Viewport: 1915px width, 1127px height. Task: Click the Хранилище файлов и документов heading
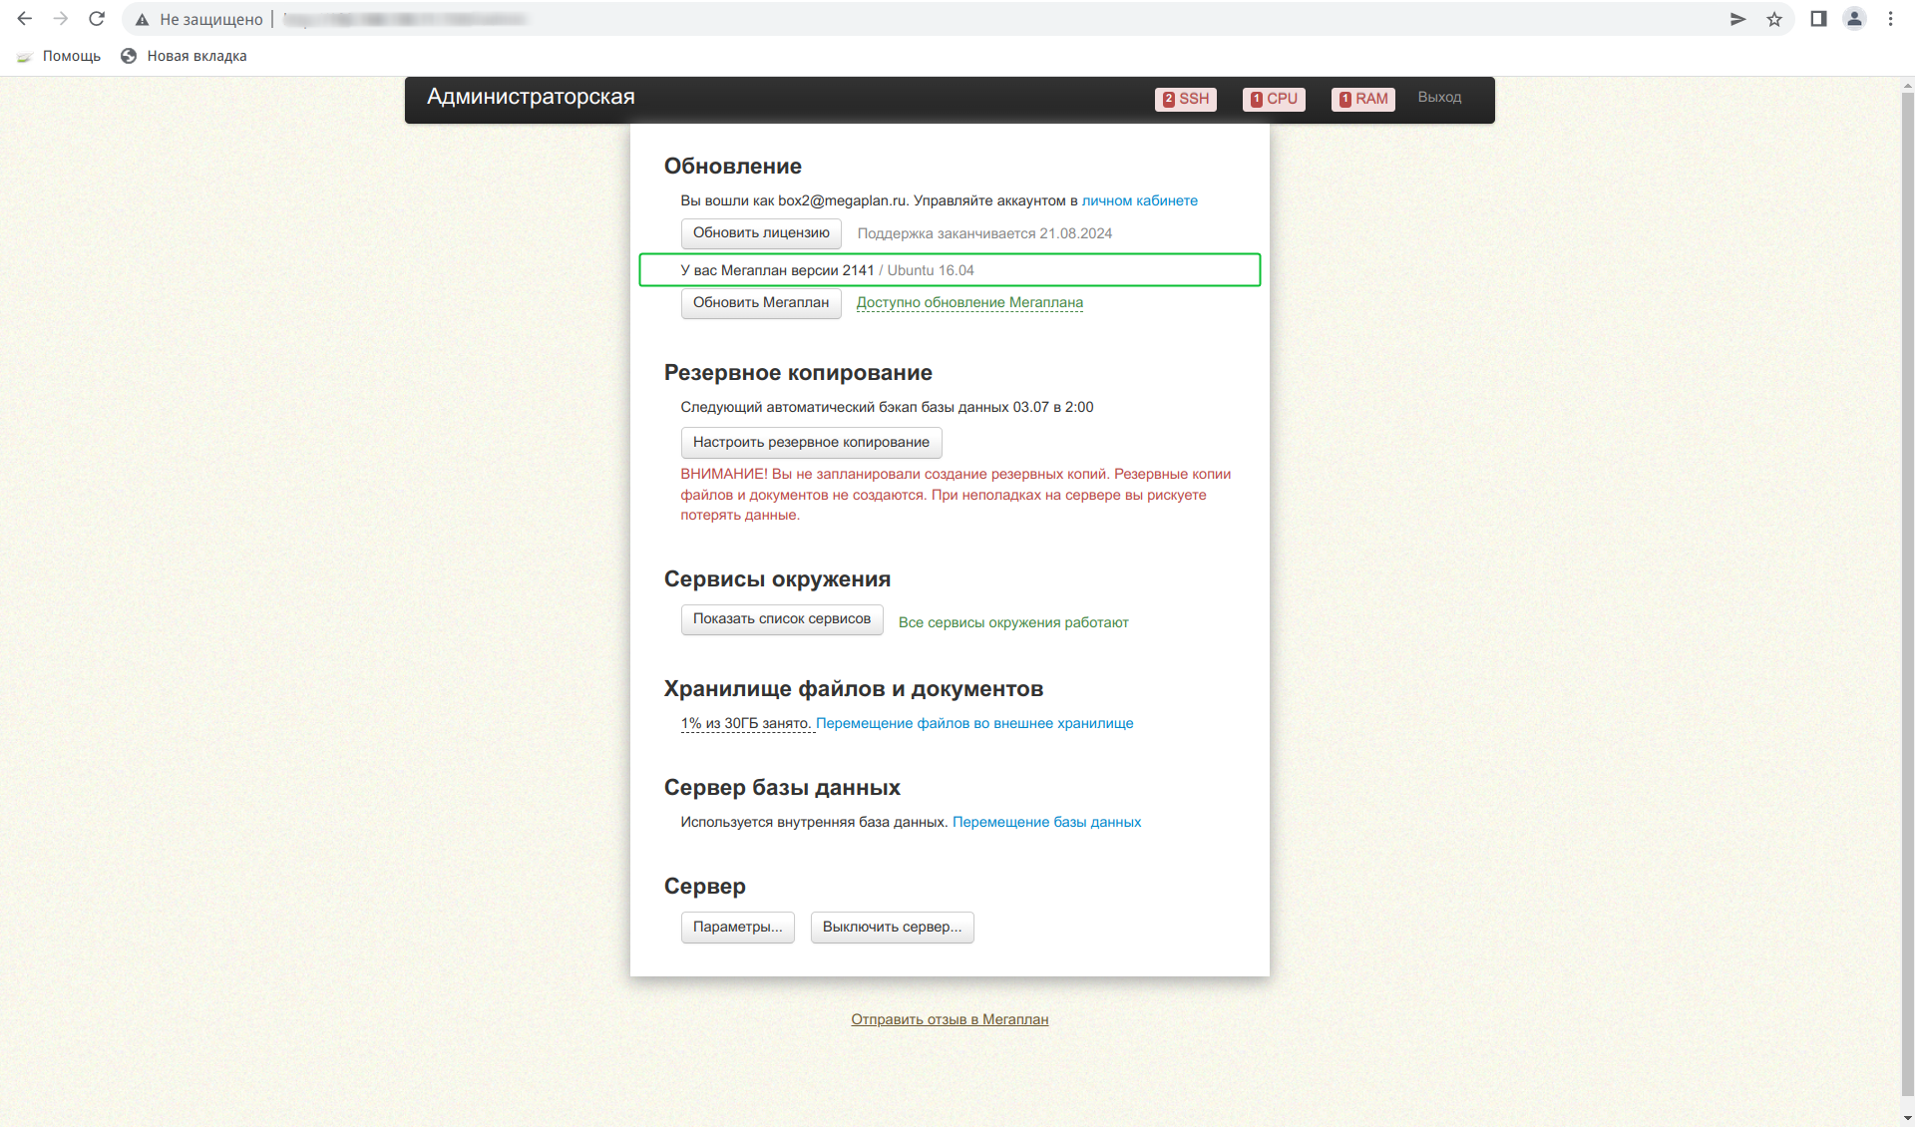(854, 689)
